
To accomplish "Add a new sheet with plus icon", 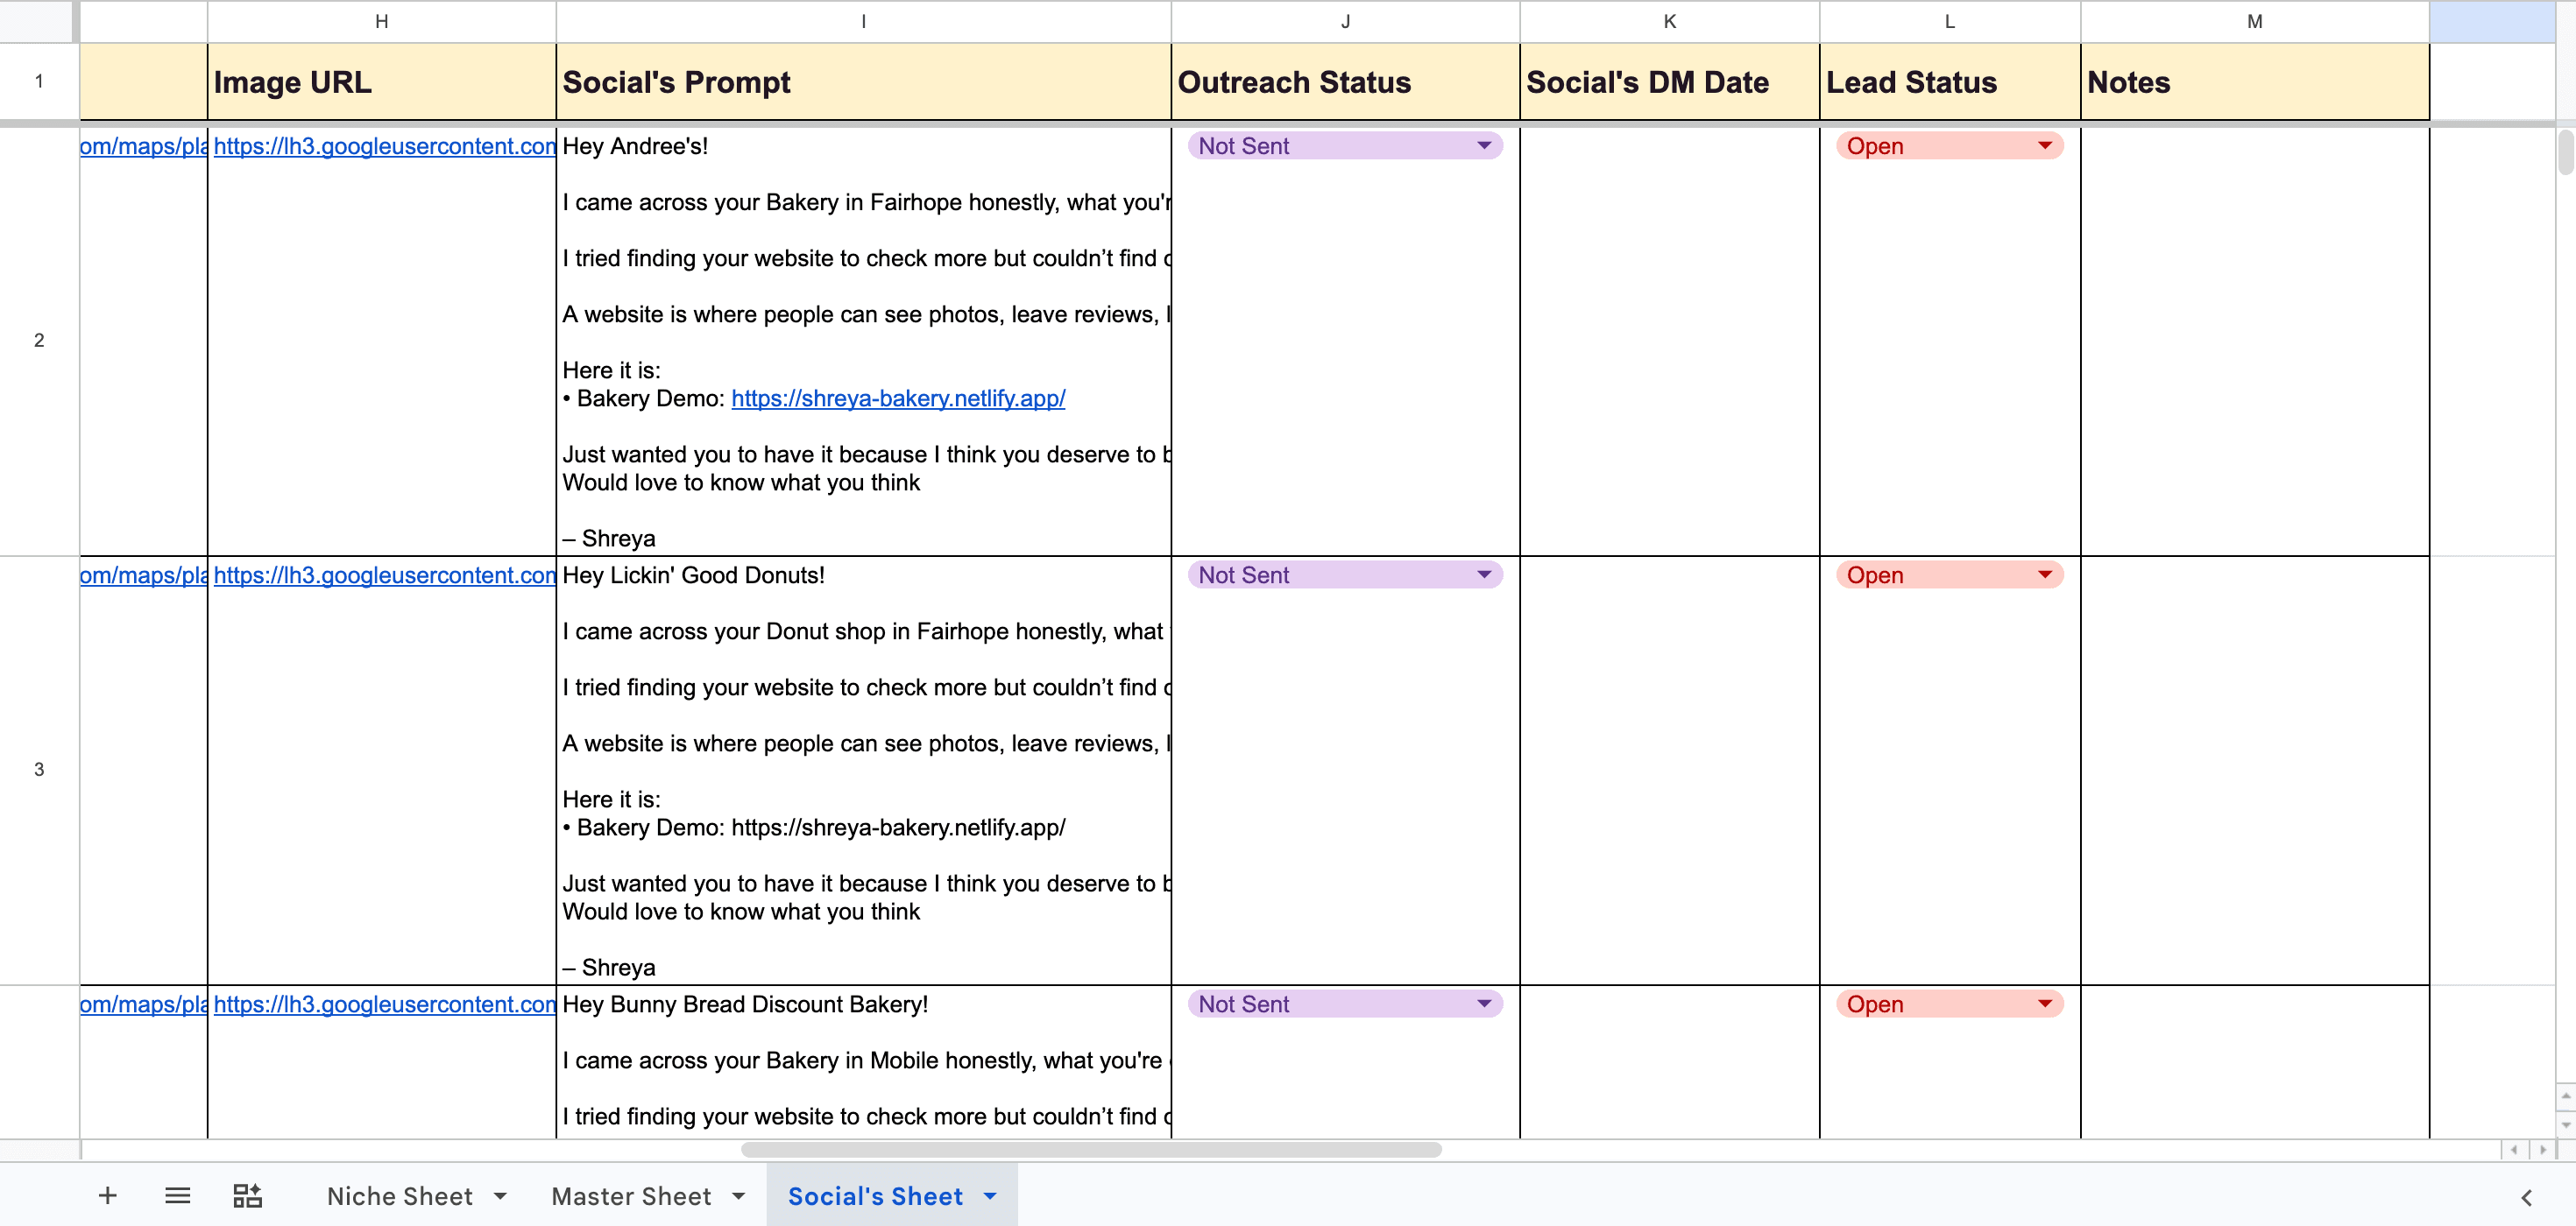I will (x=107, y=1195).
